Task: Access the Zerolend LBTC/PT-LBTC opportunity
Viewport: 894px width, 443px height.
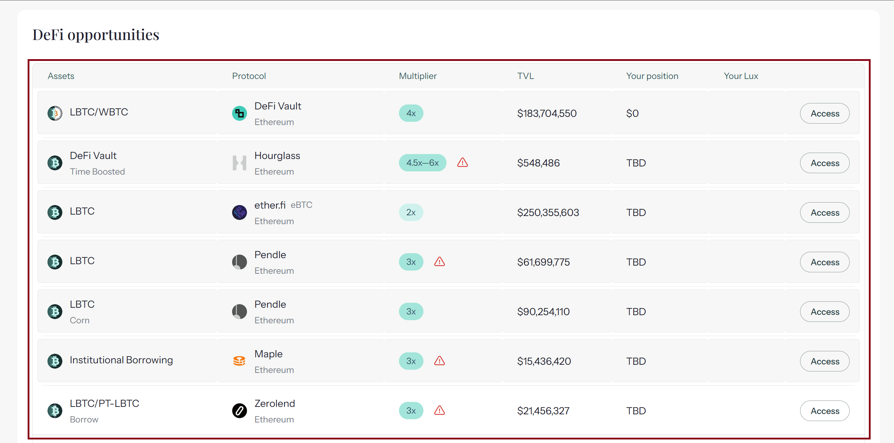Action: click(825, 411)
